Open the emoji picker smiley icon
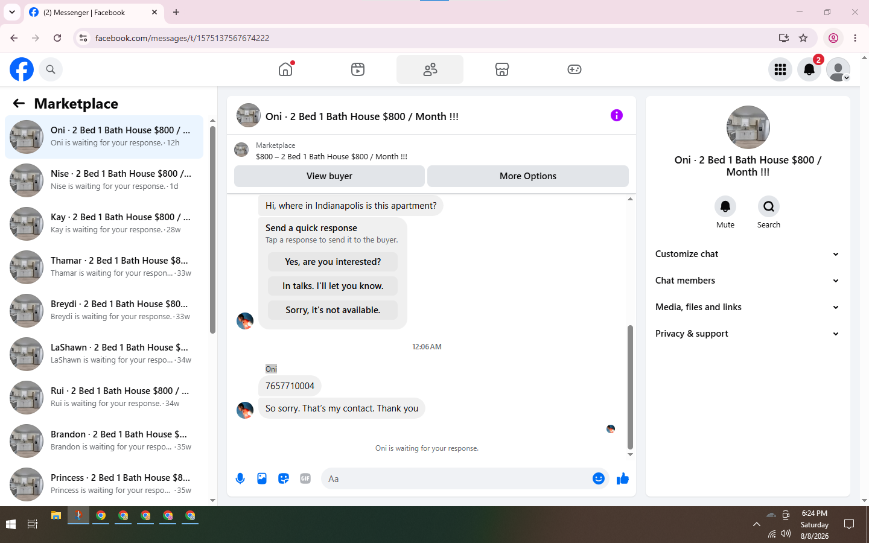869x543 pixels. click(598, 478)
